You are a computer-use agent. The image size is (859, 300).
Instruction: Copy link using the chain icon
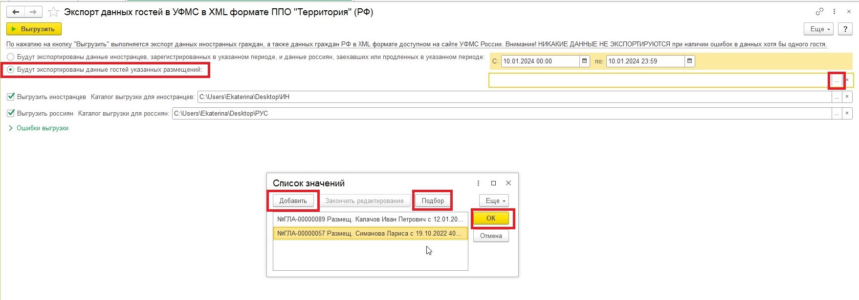pyautogui.click(x=819, y=12)
